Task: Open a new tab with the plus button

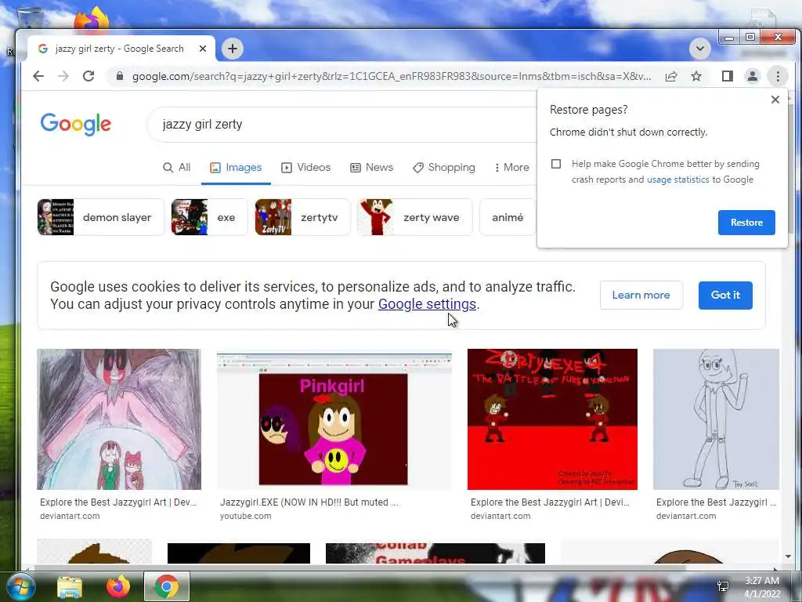Action: pos(233,49)
